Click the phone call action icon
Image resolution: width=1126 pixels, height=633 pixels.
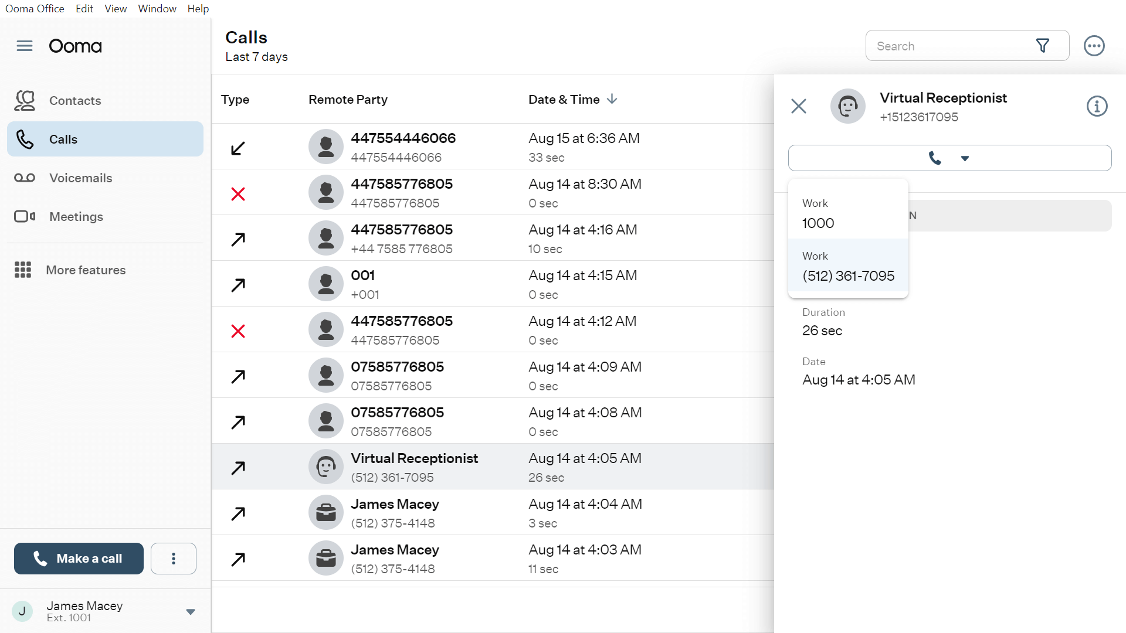pos(934,158)
